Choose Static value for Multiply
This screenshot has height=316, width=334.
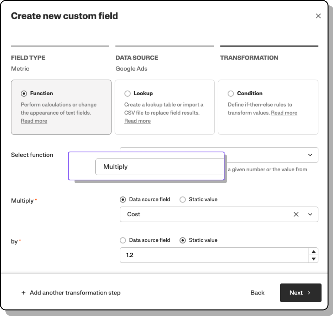tap(183, 199)
